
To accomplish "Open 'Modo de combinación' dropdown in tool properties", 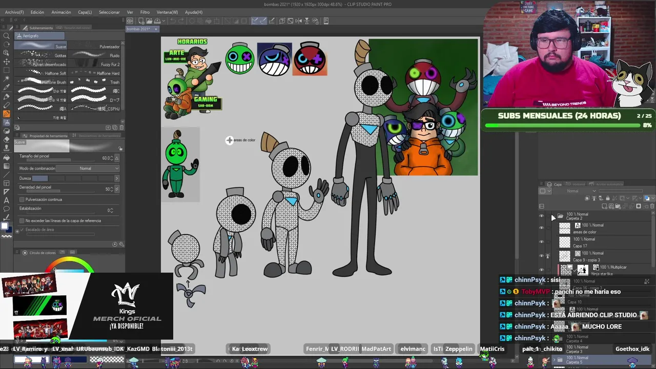I will [x=88, y=169].
